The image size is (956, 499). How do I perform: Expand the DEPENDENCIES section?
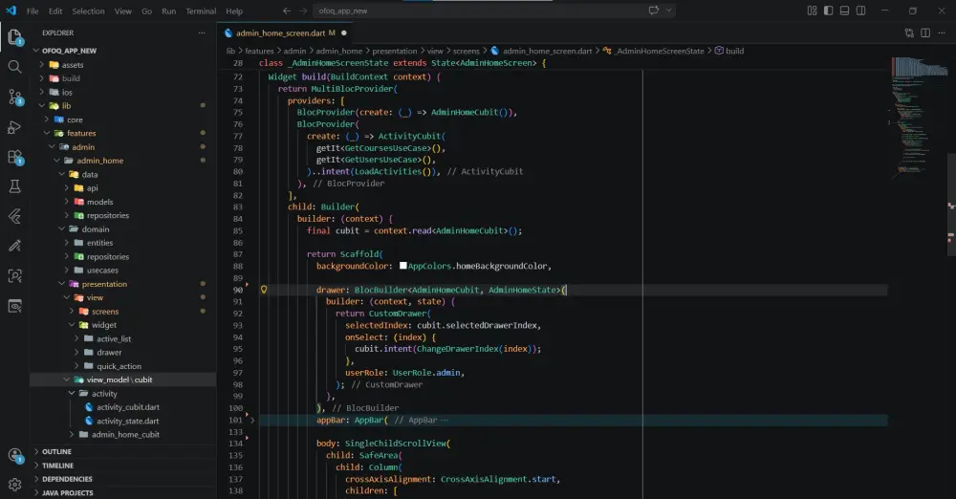pos(67,479)
